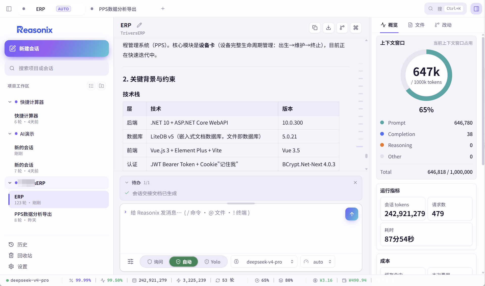The height and width of the screenshot is (286, 485).
Task: Click the settings gear icon
Action: click(11, 266)
